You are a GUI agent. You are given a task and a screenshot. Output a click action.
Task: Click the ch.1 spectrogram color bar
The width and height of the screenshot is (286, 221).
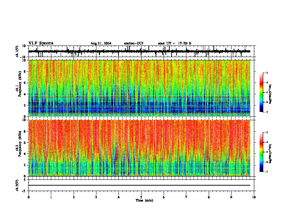click(261, 92)
